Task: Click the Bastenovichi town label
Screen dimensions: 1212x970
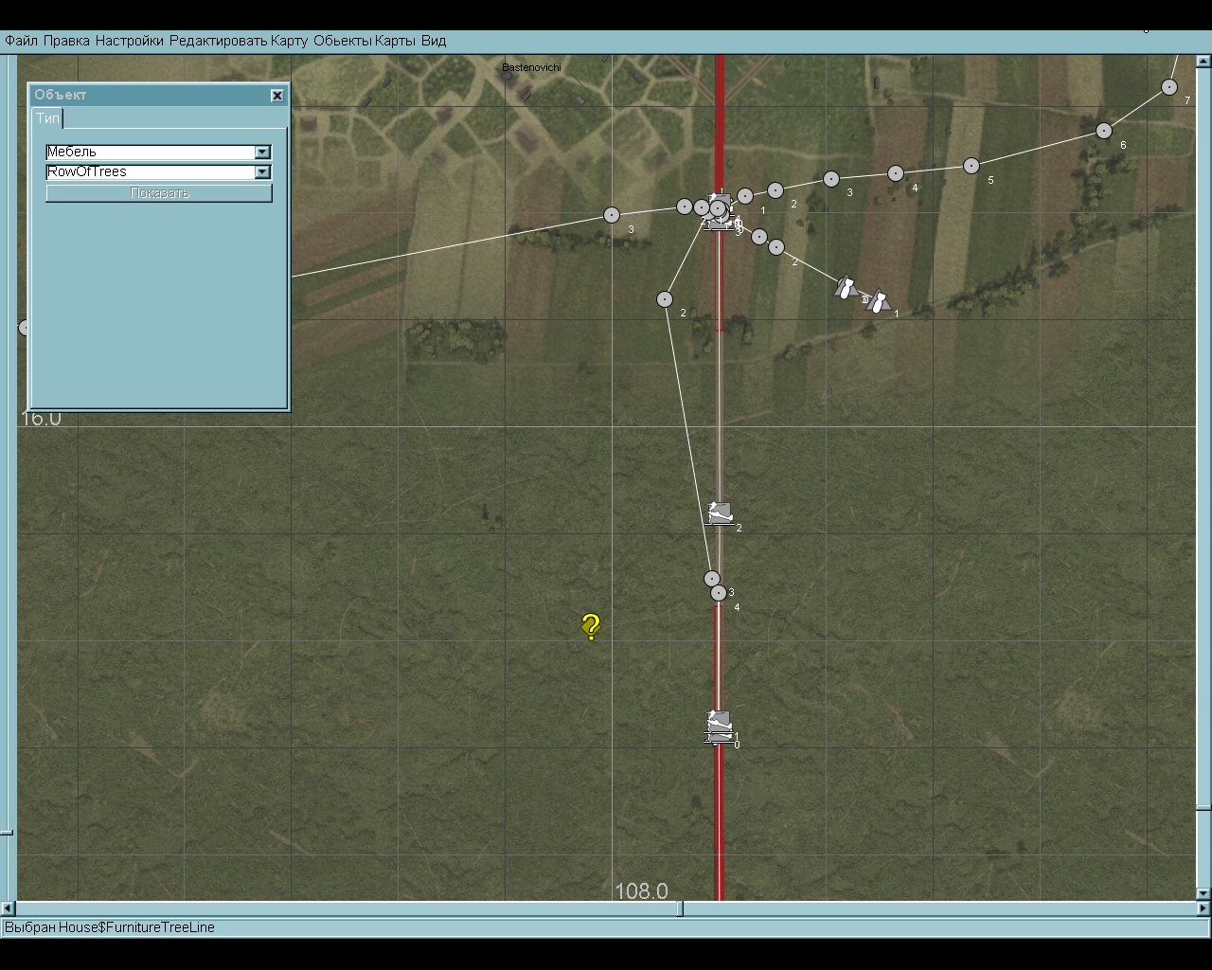Action: pos(531,67)
